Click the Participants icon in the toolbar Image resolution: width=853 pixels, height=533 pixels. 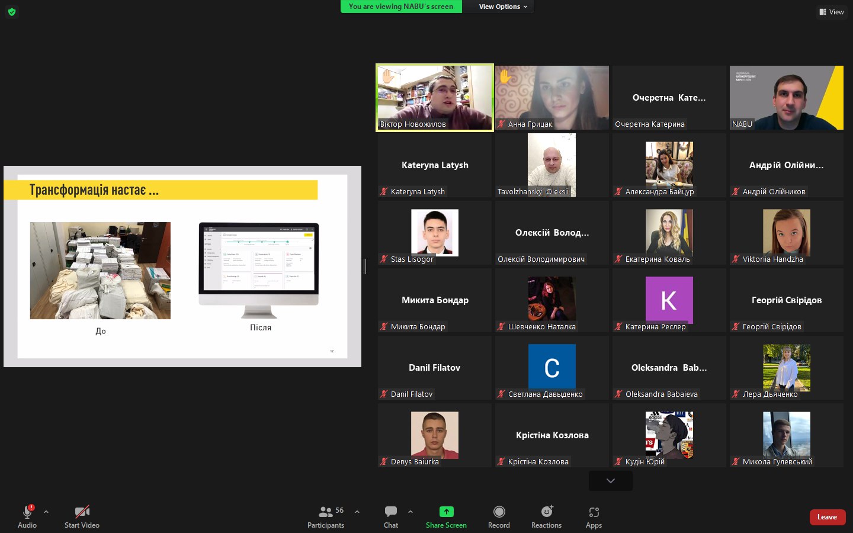pyautogui.click(x=325, y=512)
